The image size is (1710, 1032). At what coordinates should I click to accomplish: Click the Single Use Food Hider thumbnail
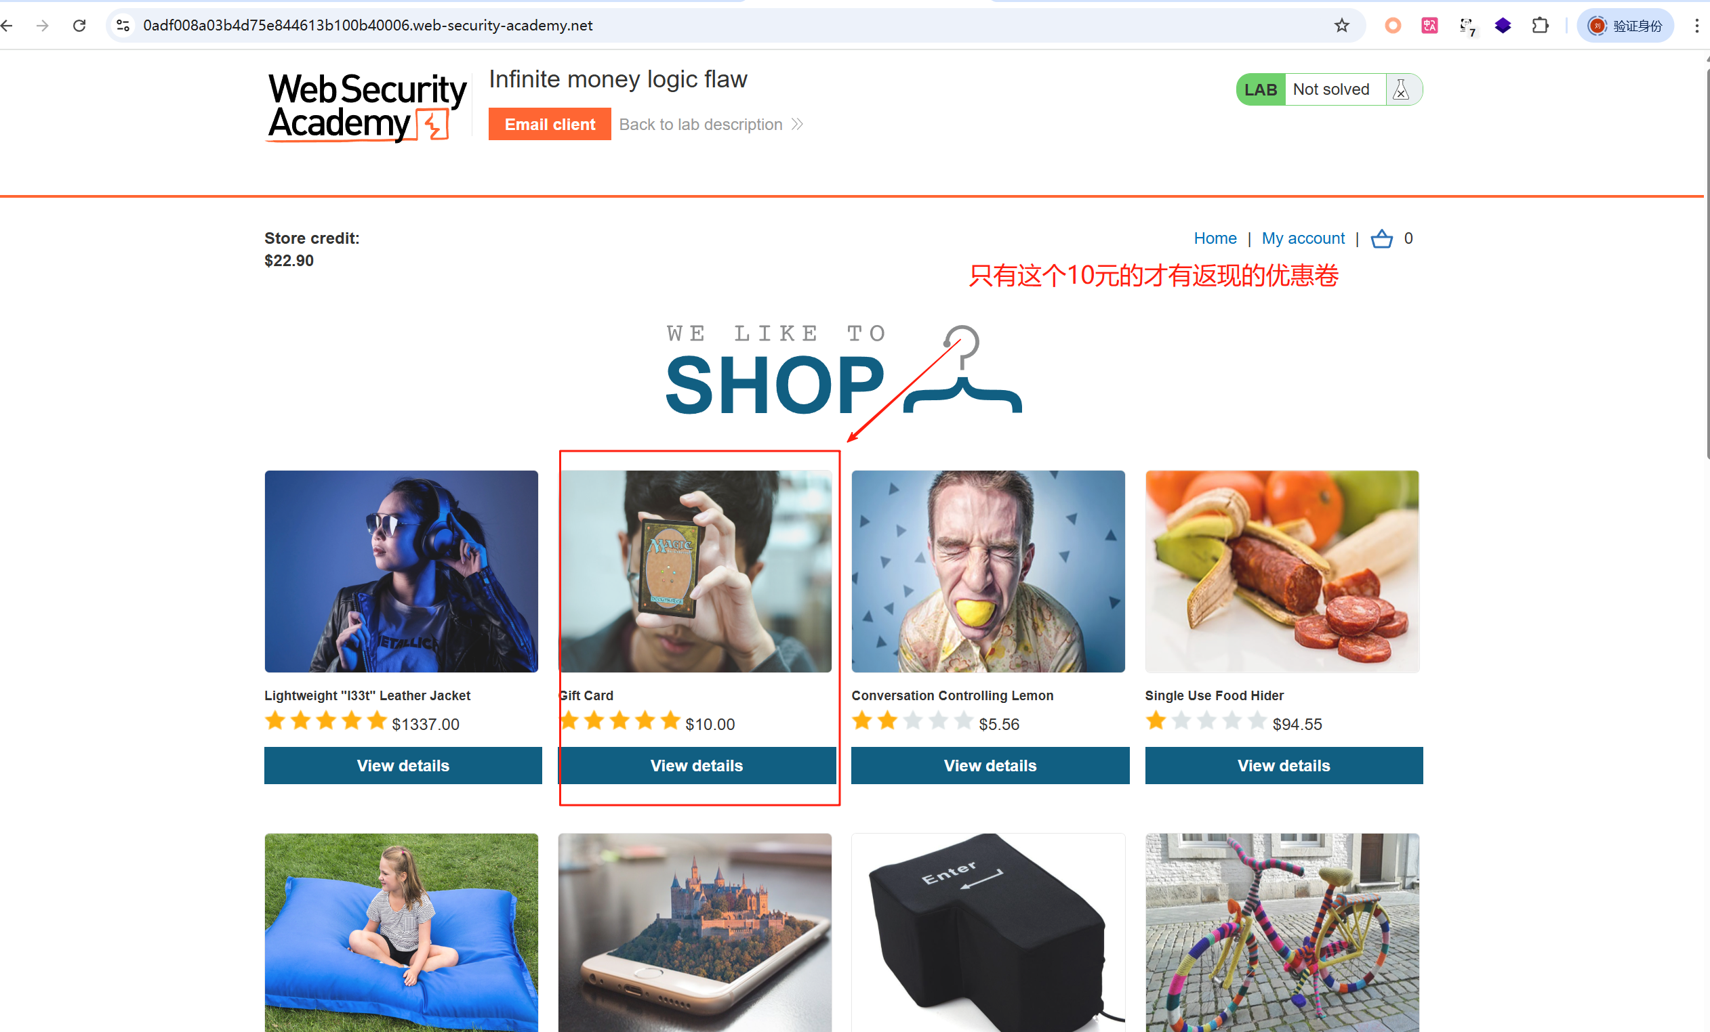(x=1282, y=572)
